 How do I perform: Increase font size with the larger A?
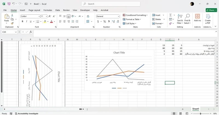pos(50,16)
